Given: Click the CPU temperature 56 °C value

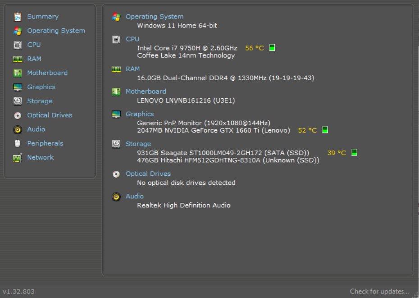Looking at the screenshot, I should (255, 48).
